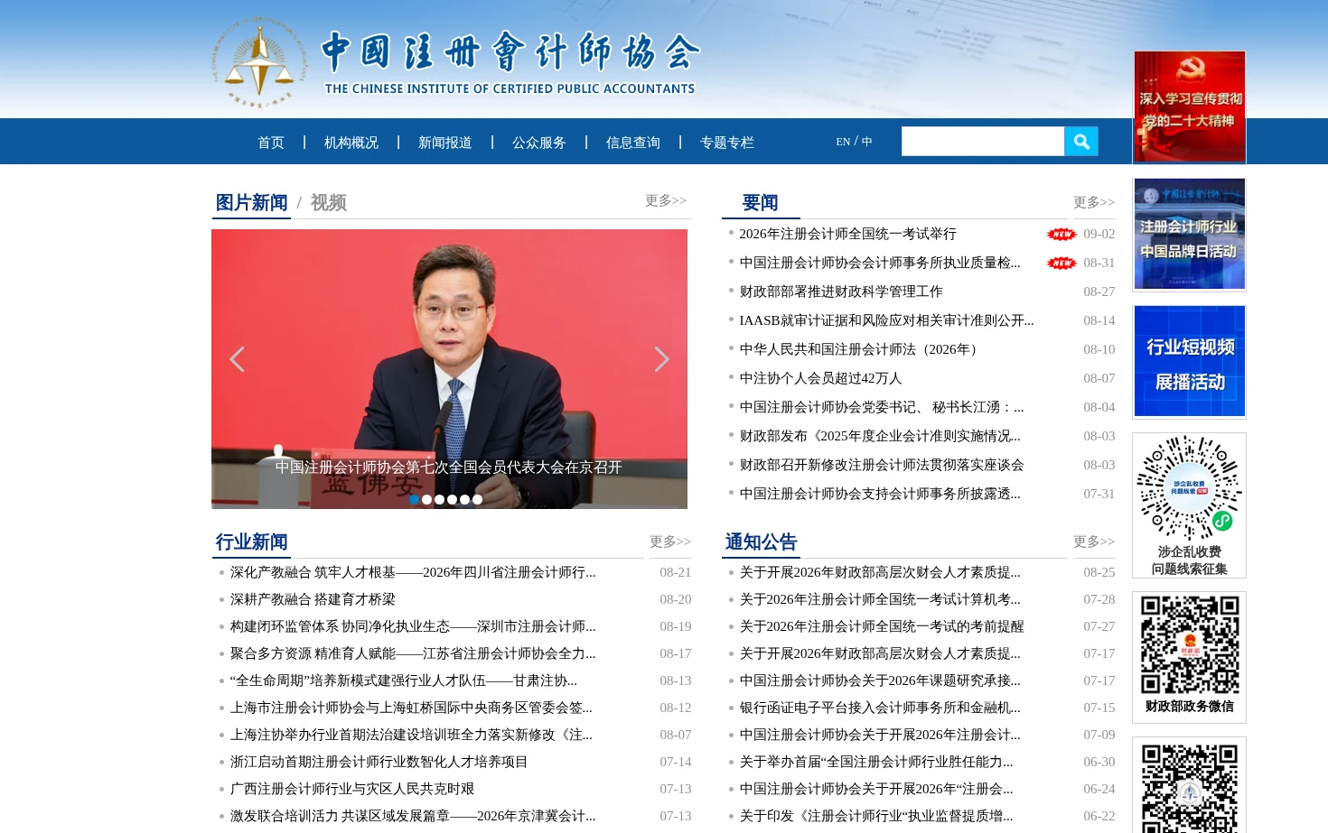The image size is (1328, 833).
Task: Open news IAASB就审计证据和风险应对相关审计准则公开...
Action: coord(886,320)
